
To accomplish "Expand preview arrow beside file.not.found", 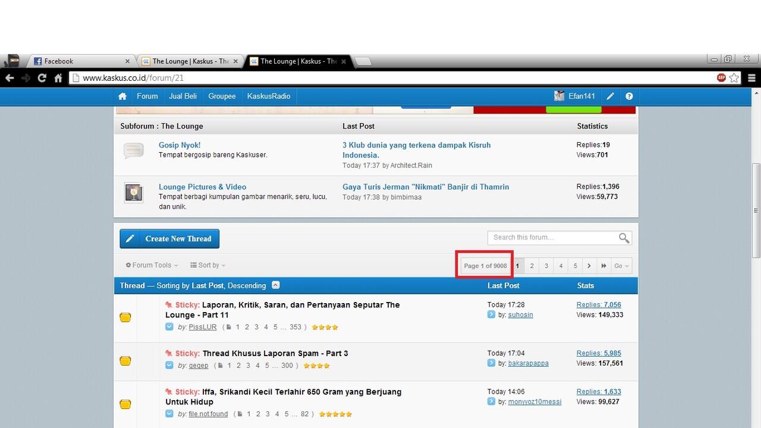I will coord(169,414).
